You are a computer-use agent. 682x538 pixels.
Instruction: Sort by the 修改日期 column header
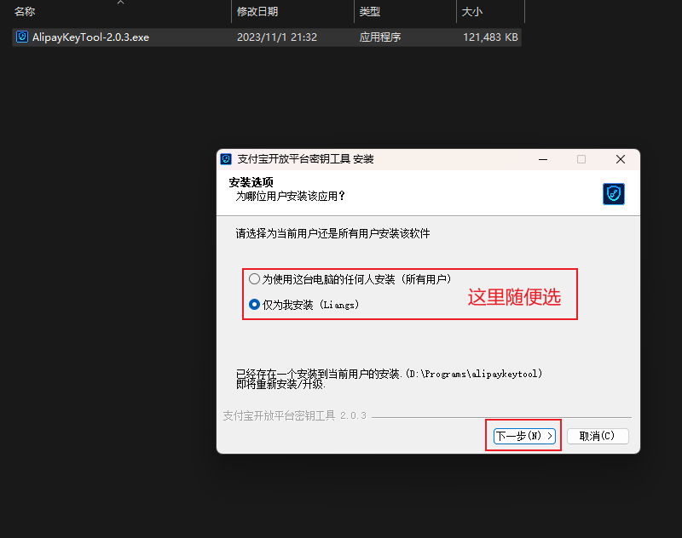point(257,12)
